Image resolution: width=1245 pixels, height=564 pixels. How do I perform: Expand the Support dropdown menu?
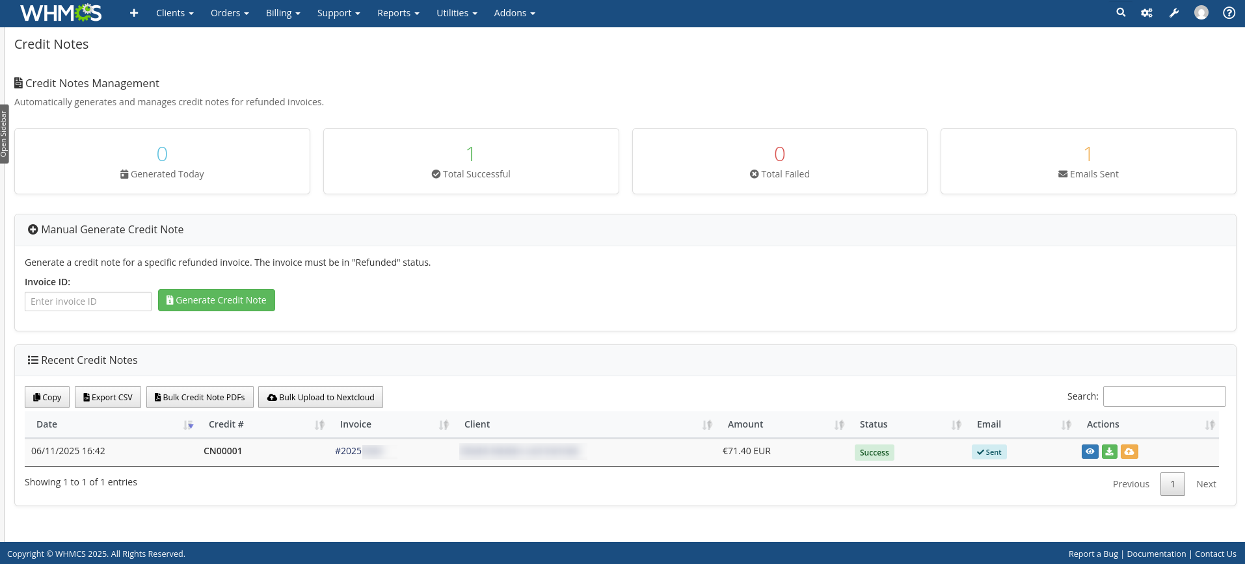(x=338, y=13)
